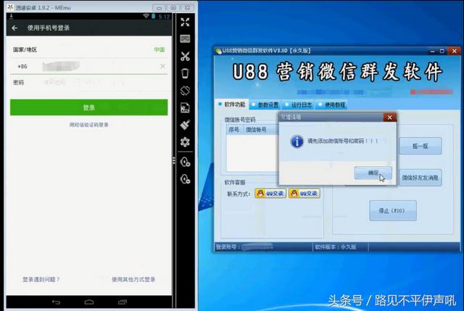Click the 密码 password input field
Image resolution: width=464 pixels, height=311 pixels.
point(105,83)
